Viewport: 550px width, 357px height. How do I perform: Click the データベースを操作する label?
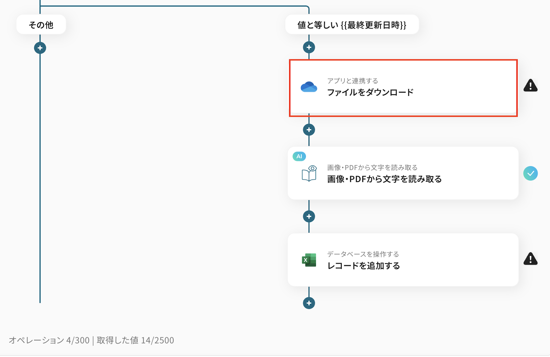363,254
